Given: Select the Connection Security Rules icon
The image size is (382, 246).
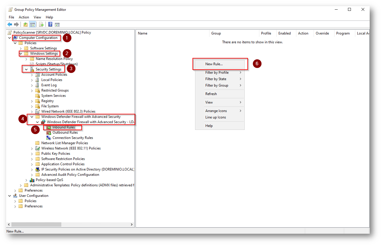Looking at the screenshot, I should click(x=49, y=138).
